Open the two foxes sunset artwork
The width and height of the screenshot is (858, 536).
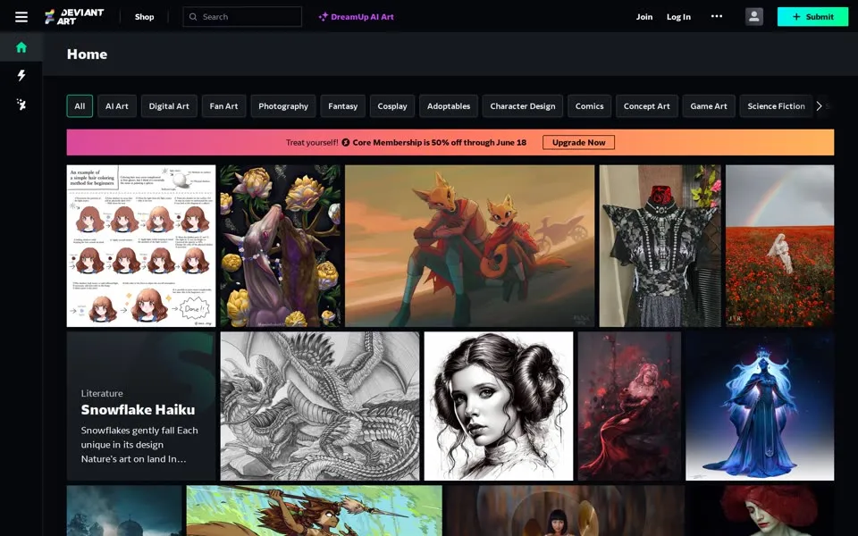469,247
